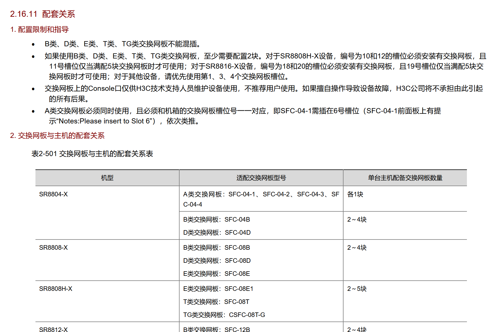The width and height of the screenshot is (495, 332).
Task: Click the "机型" column header
Action: click(107, 178)
